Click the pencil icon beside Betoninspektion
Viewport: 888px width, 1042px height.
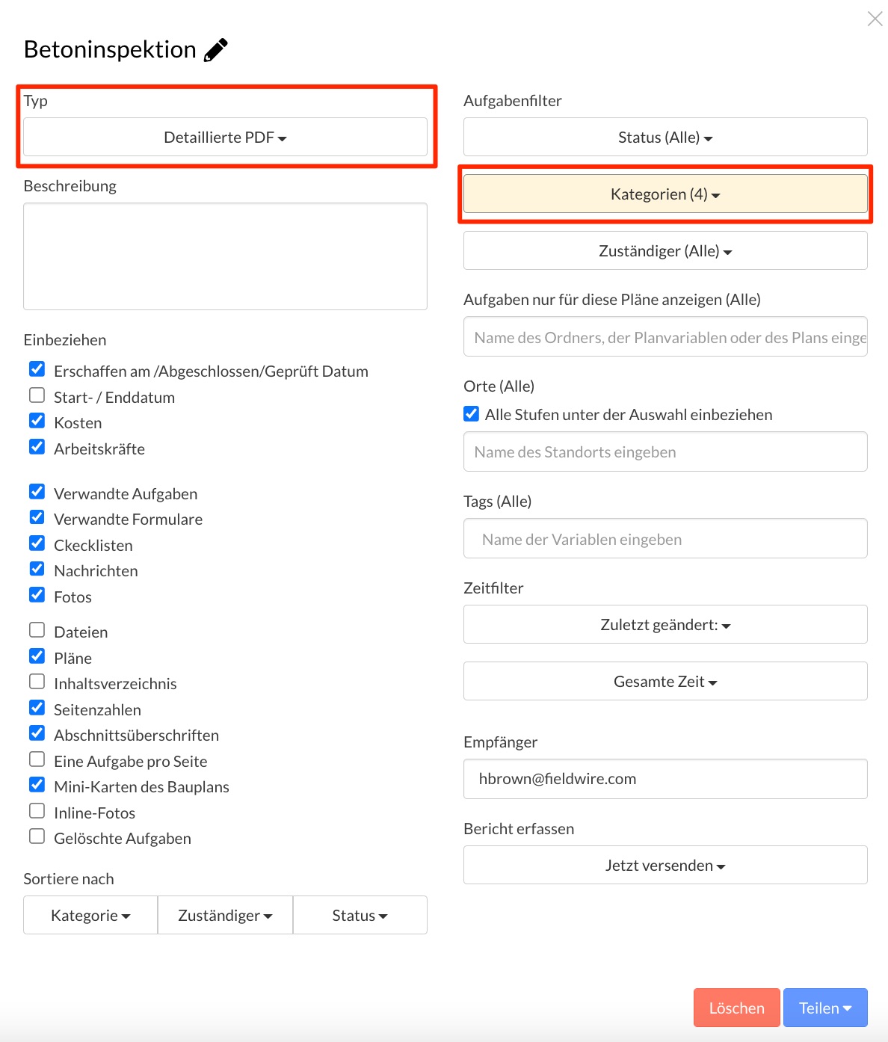pos(215,50)
